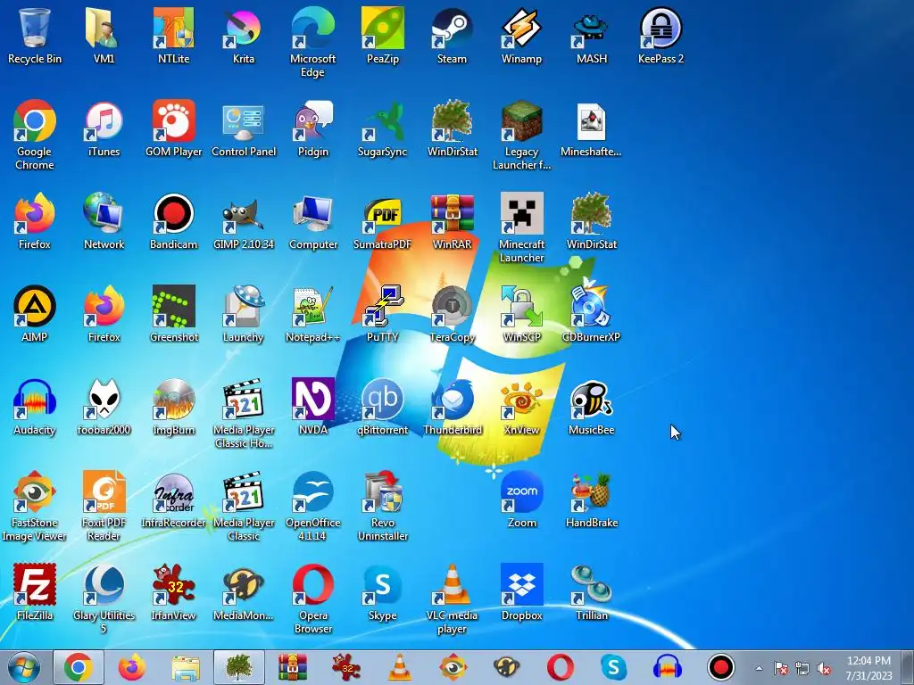914x685 pixels.
Task: Click the PuTTY desktop shortcut
Action: (382, 315)
